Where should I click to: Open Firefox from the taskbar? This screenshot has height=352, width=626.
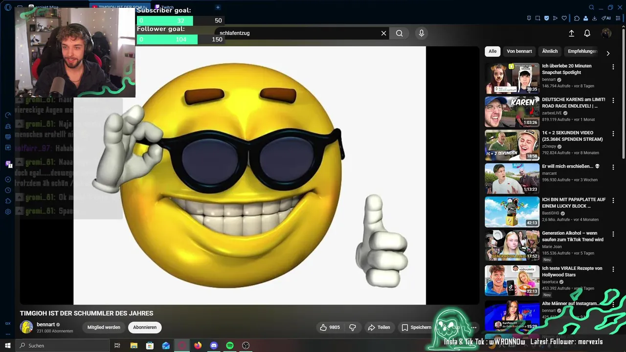[x=198, y=346]
